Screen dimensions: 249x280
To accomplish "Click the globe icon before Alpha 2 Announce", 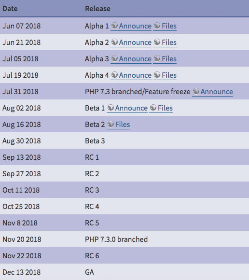I will coord(114,42).
